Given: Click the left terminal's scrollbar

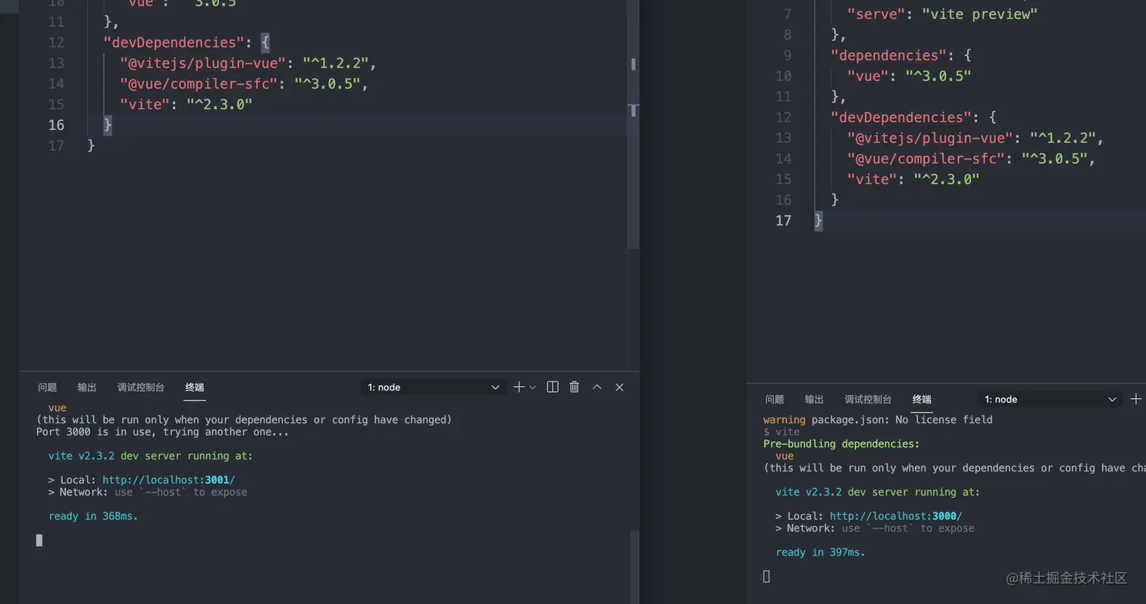Looking at the screenshot, I should (635, 566).
